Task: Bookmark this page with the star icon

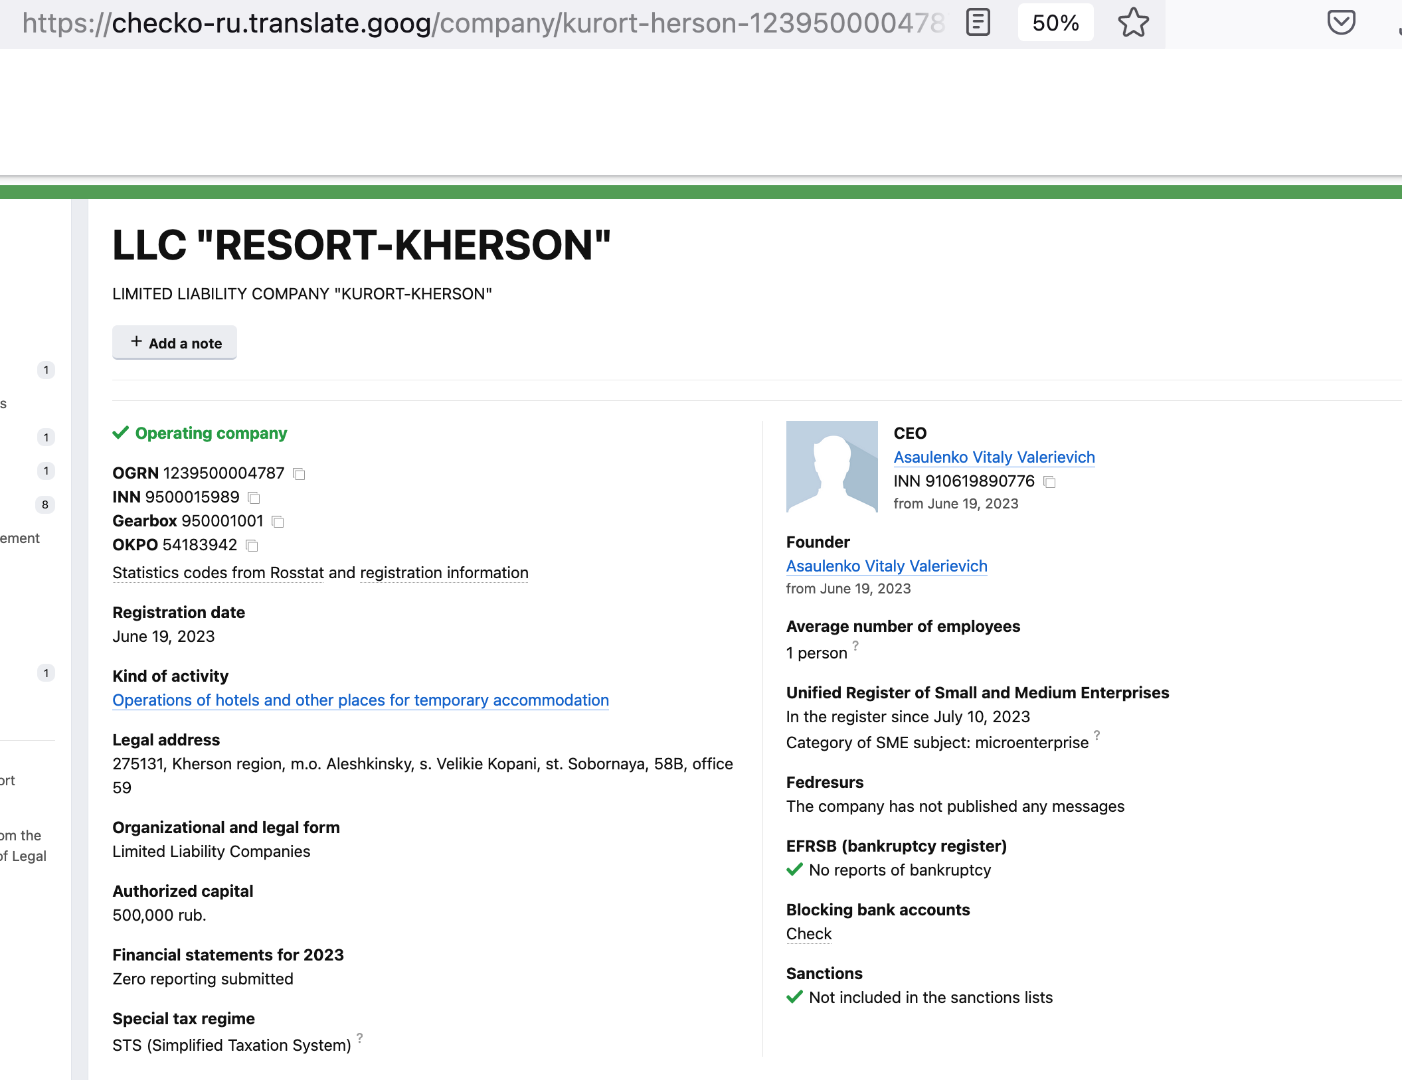Action: (1133, 23)
